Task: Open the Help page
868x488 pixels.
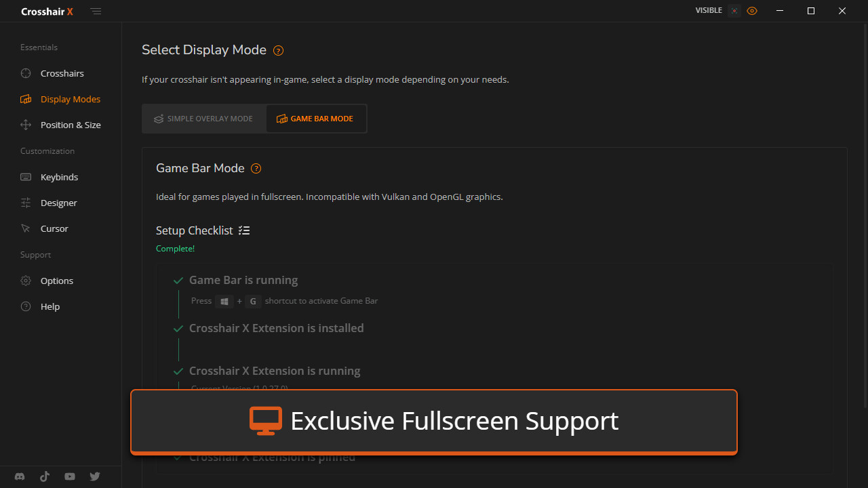Action: tap(50, 306)
